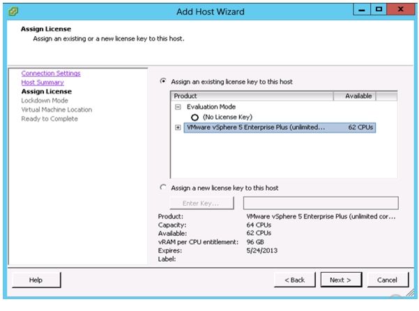Sort by the Available column header
Screen dimensions: 419x311
355,96
